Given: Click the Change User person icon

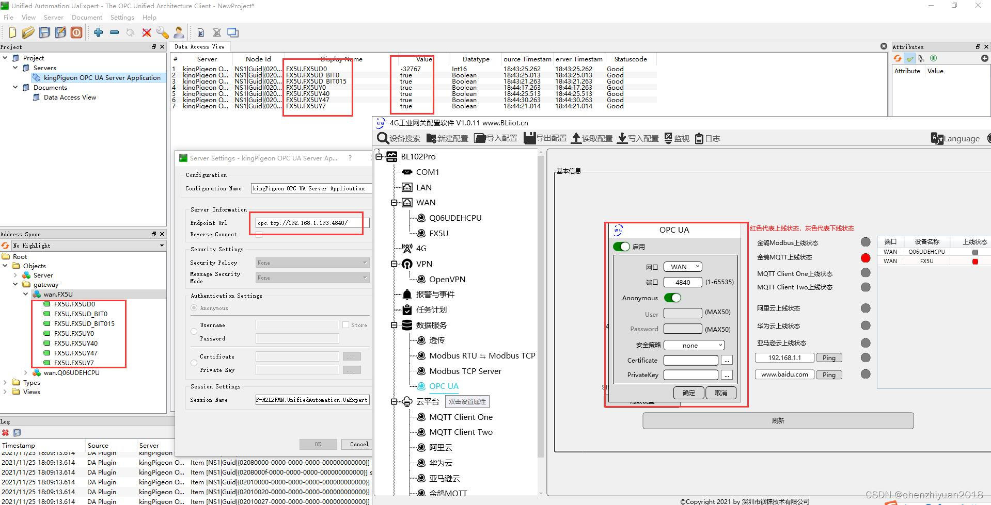Looking at the screenshot, I should (179, 32).
